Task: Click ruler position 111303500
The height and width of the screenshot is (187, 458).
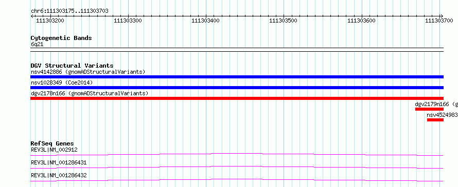Action: click(x=283, y=20)
